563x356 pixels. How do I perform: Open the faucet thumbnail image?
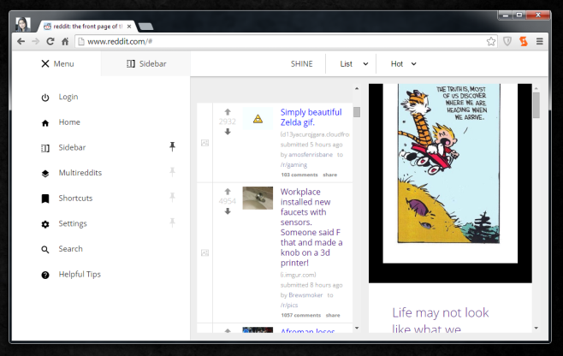[258, 198]
